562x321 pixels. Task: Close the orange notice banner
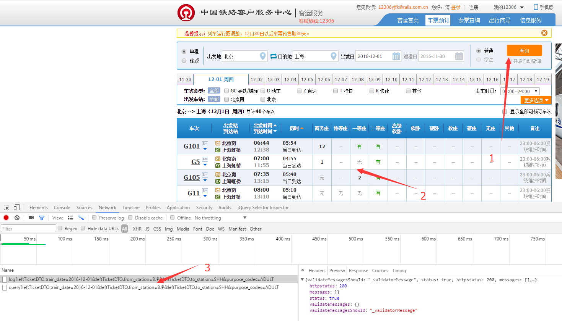tap(544, 33)
